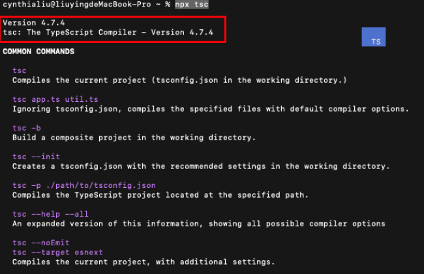Click the 'An expanded version of this information' line

click(198, 224)
